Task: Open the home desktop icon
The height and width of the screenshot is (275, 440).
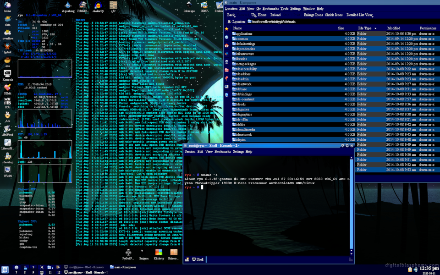Action: click(x=8, y=6)
